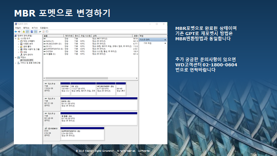This screenshot has height=156, width=277.
Task: Toggle the Show/Hide Console Tree toolbar icon
Action: (x=27, y=32)
